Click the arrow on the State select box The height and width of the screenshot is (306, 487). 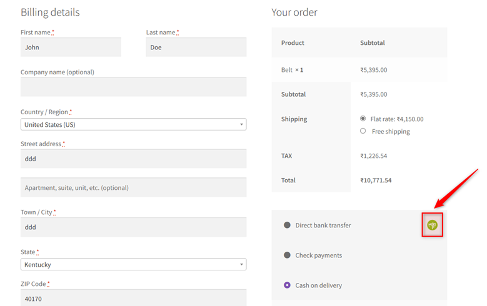(241, 264)
